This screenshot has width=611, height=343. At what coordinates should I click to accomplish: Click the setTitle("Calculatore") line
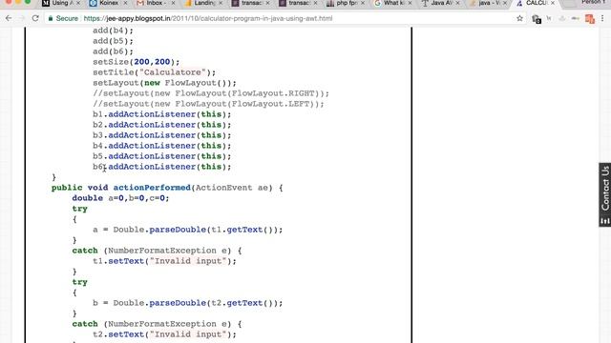(154, 72)
